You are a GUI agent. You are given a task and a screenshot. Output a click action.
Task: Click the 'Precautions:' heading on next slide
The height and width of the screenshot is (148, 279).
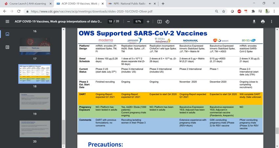coord(105,144)
